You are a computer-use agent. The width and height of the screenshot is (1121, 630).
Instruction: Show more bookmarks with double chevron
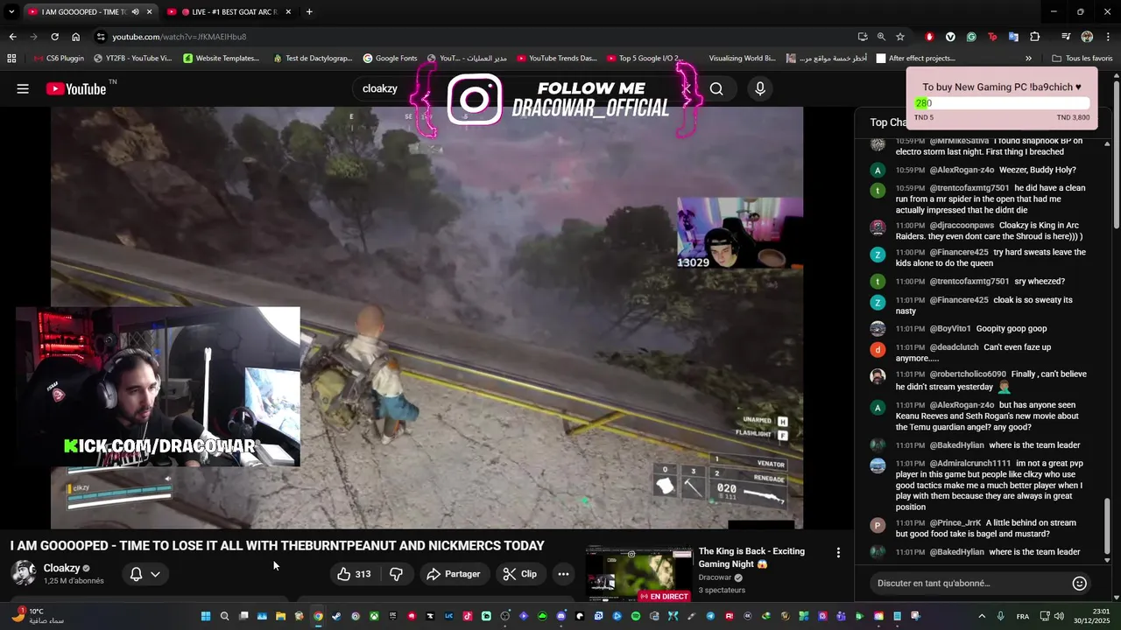[1028, 59]
